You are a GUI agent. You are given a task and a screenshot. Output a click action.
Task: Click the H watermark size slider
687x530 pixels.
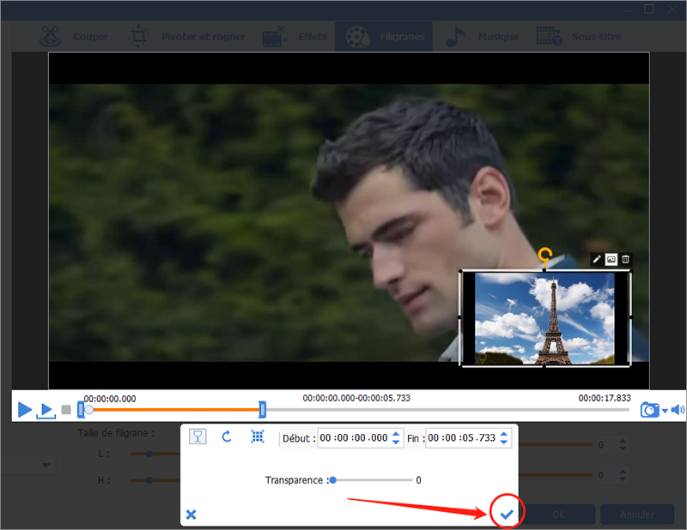pyautogui.click(x=149, y=480)
